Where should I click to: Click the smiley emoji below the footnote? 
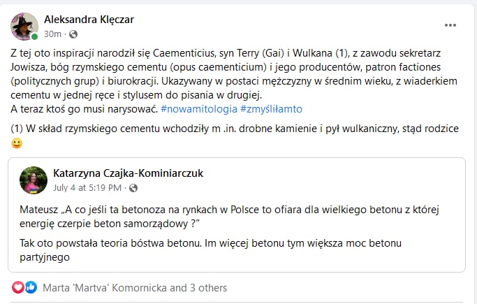[17, 143]
